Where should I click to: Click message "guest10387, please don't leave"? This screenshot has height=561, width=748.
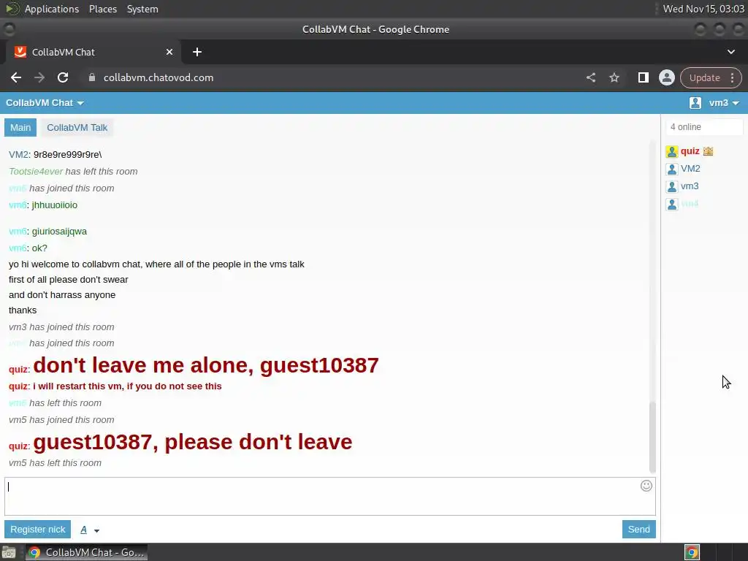(193, 442)
